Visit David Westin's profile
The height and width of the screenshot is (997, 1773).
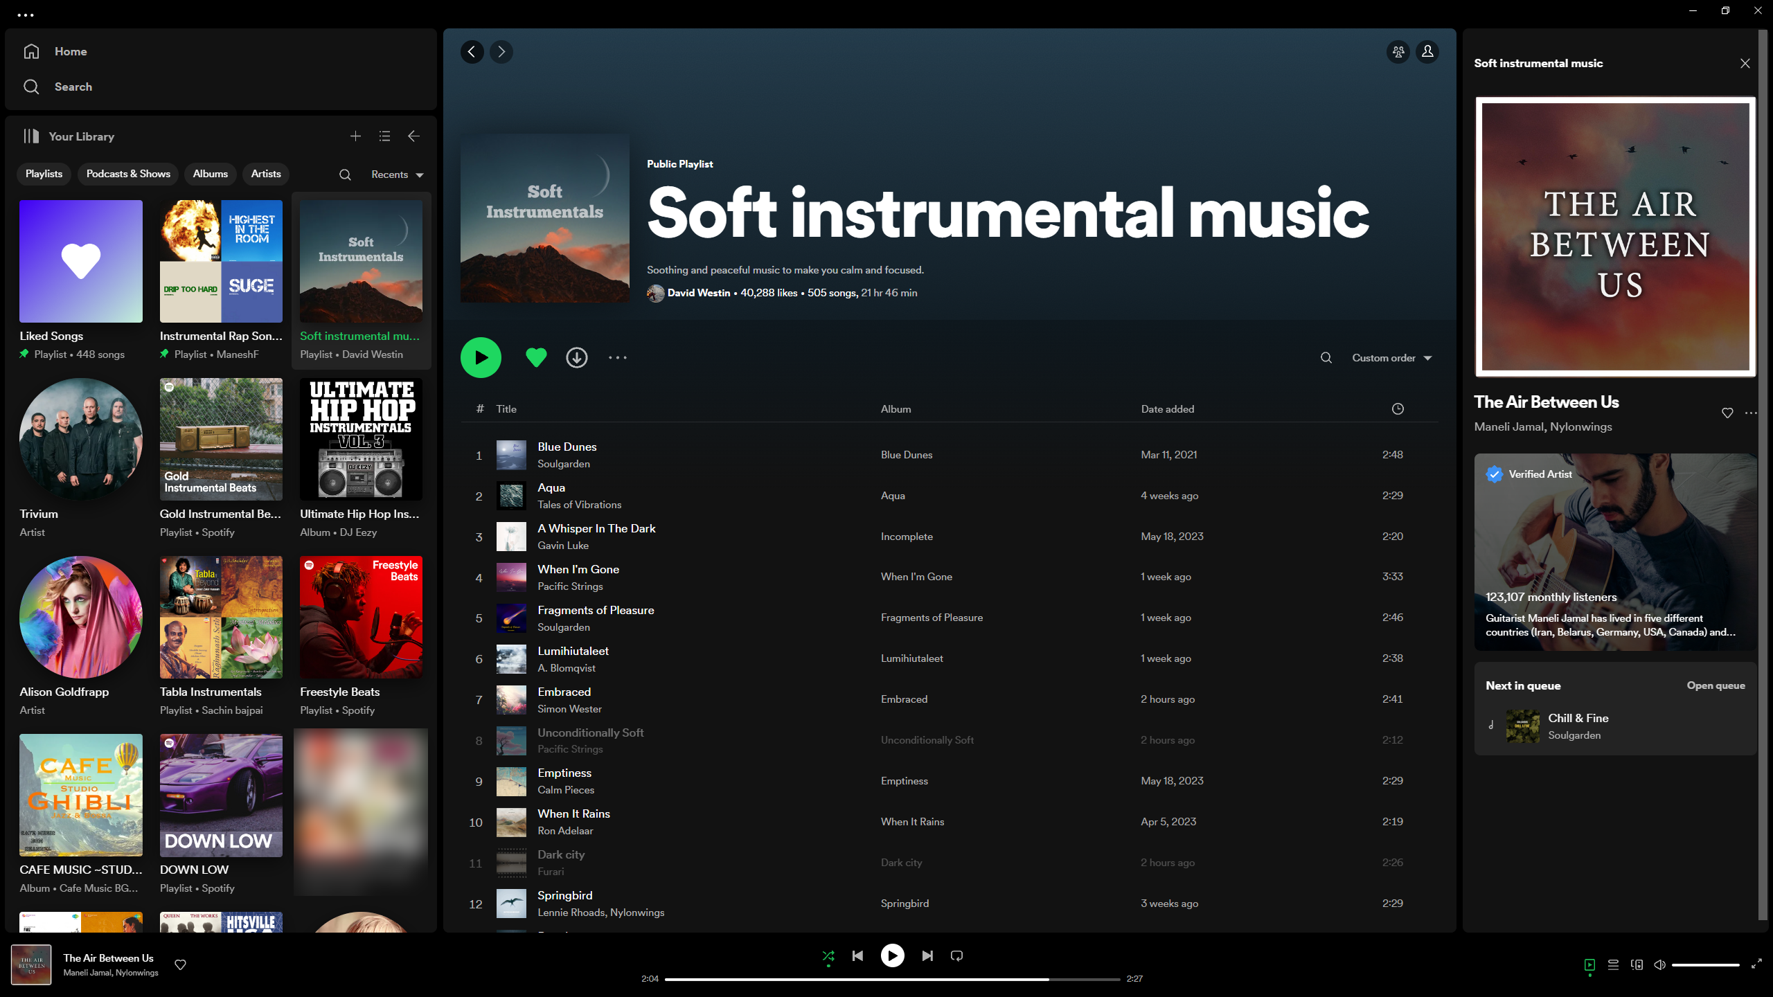[699, 293]
